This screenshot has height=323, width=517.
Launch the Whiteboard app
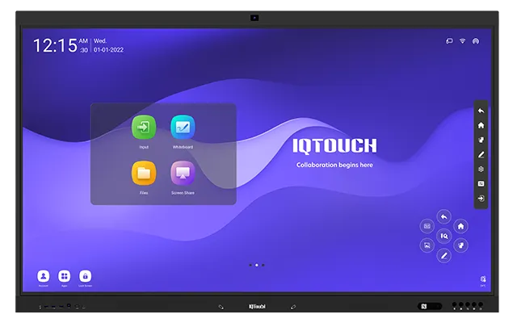(x=183, y=128)
